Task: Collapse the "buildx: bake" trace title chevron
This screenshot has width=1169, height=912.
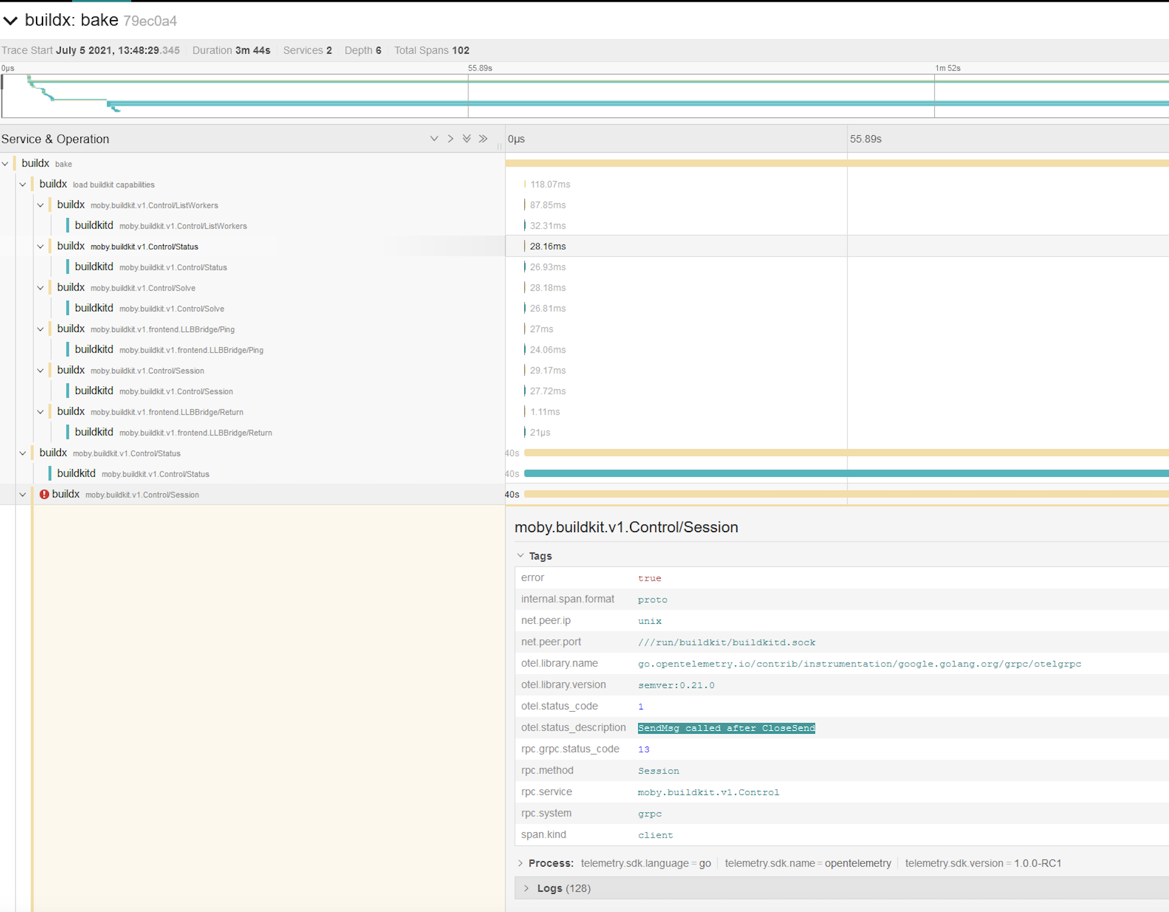Action: click(10, 20)
